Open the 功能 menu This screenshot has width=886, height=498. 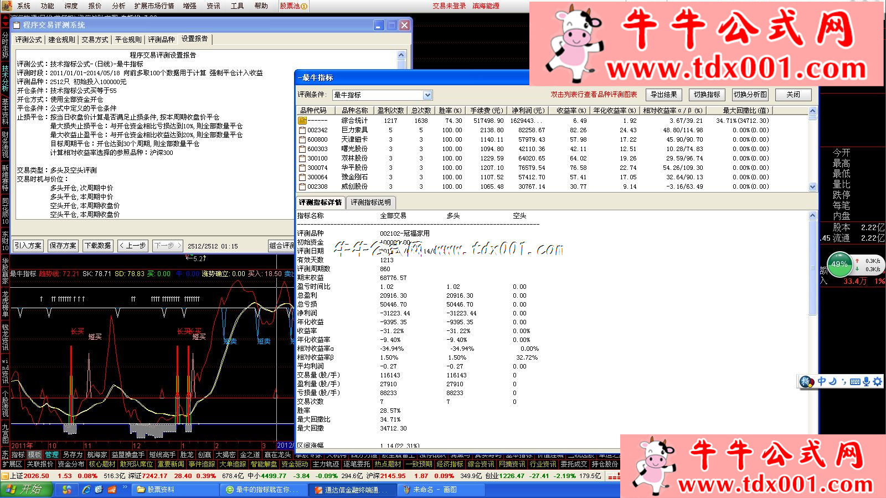(x=48, y=6)
